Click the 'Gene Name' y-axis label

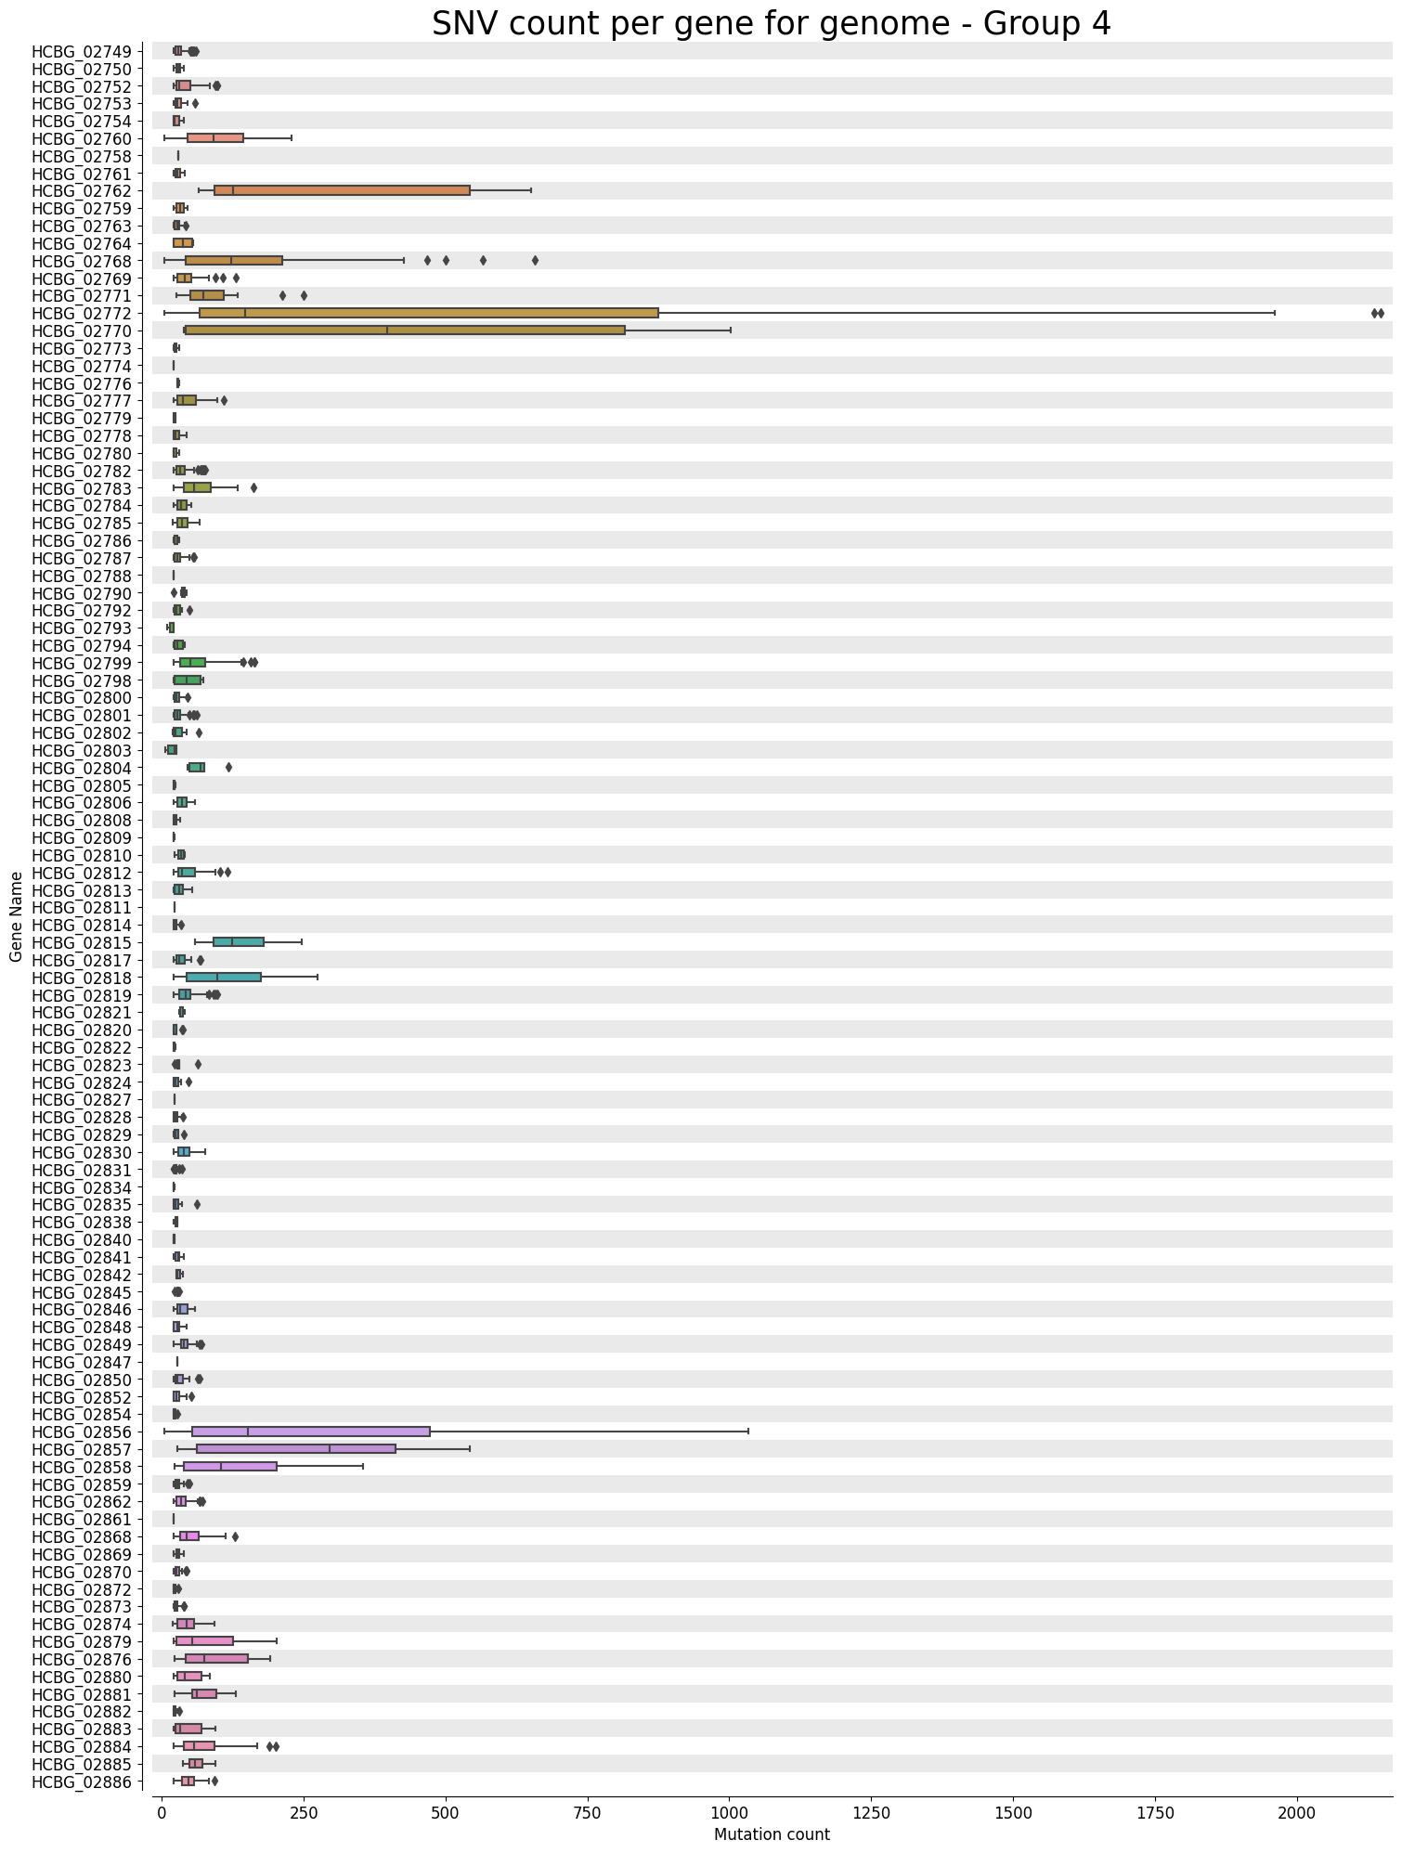(x=16, y=916)
